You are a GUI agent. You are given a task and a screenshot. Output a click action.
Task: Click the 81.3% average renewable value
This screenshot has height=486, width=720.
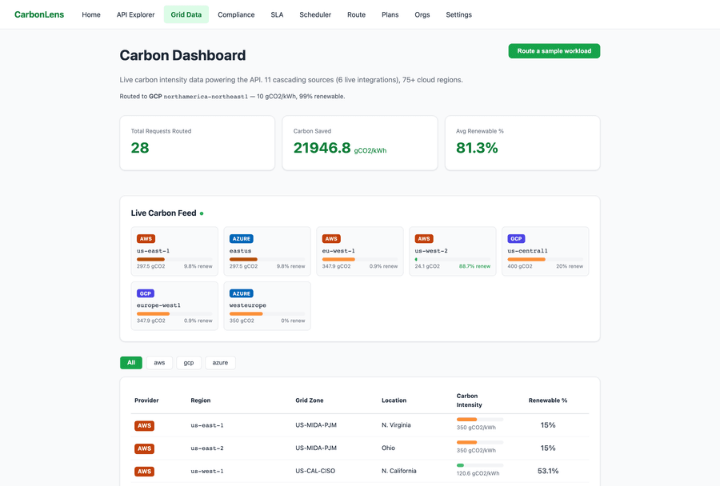[477, 148]
